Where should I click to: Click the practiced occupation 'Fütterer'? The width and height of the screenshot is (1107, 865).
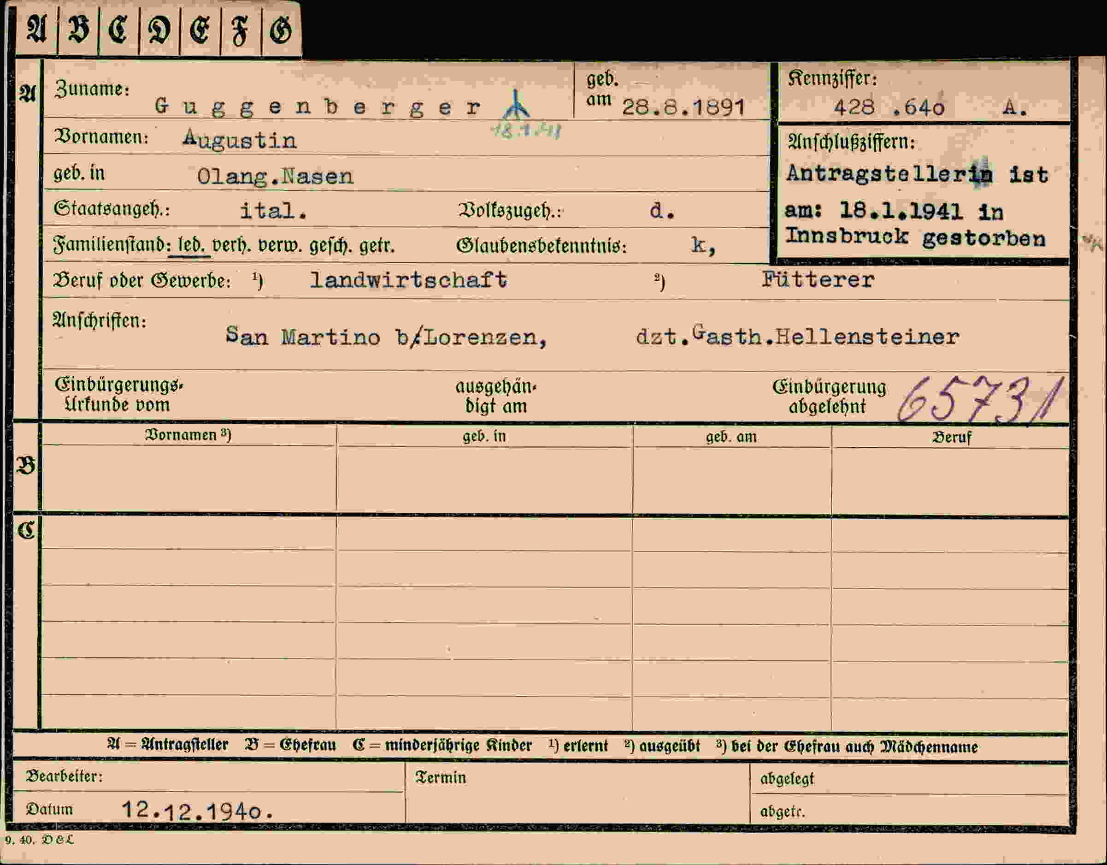818,279
